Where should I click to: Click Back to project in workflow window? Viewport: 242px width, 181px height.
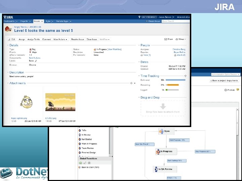(224, 80)
